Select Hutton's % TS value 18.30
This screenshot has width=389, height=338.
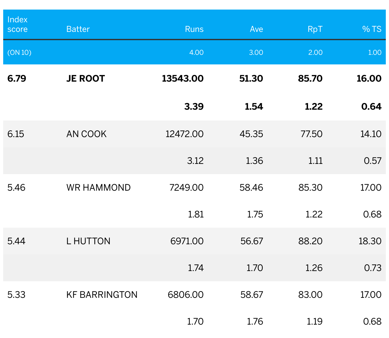(x=370, y=241)
